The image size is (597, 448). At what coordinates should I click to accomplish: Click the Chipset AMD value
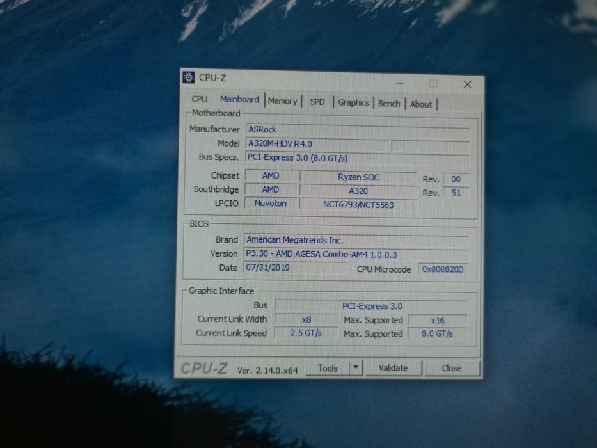point(271,175)
